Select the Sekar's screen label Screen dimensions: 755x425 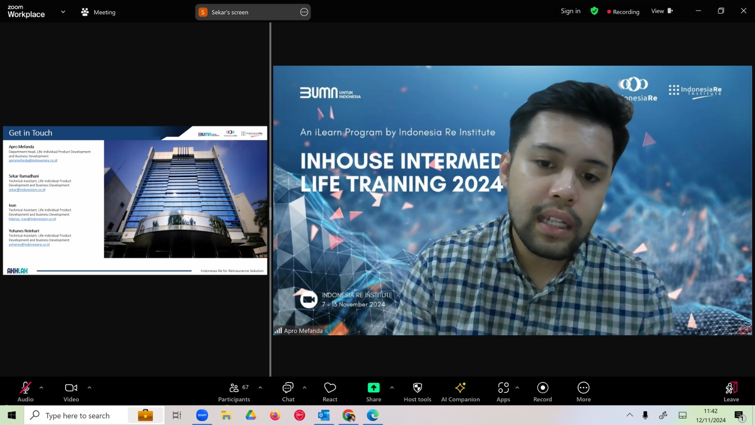pos(230,12)
